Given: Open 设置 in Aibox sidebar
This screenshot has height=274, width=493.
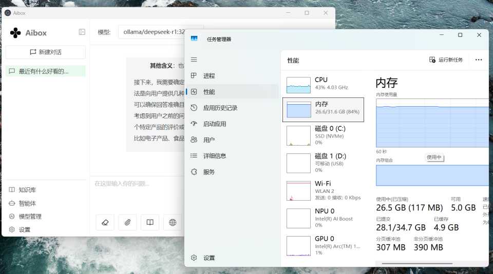Looking at the screenshot, I should tap(20, 230).
